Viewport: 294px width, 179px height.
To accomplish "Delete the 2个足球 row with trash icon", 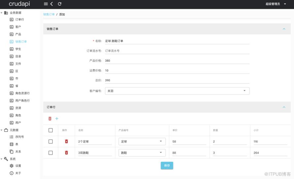I will 66,141.
